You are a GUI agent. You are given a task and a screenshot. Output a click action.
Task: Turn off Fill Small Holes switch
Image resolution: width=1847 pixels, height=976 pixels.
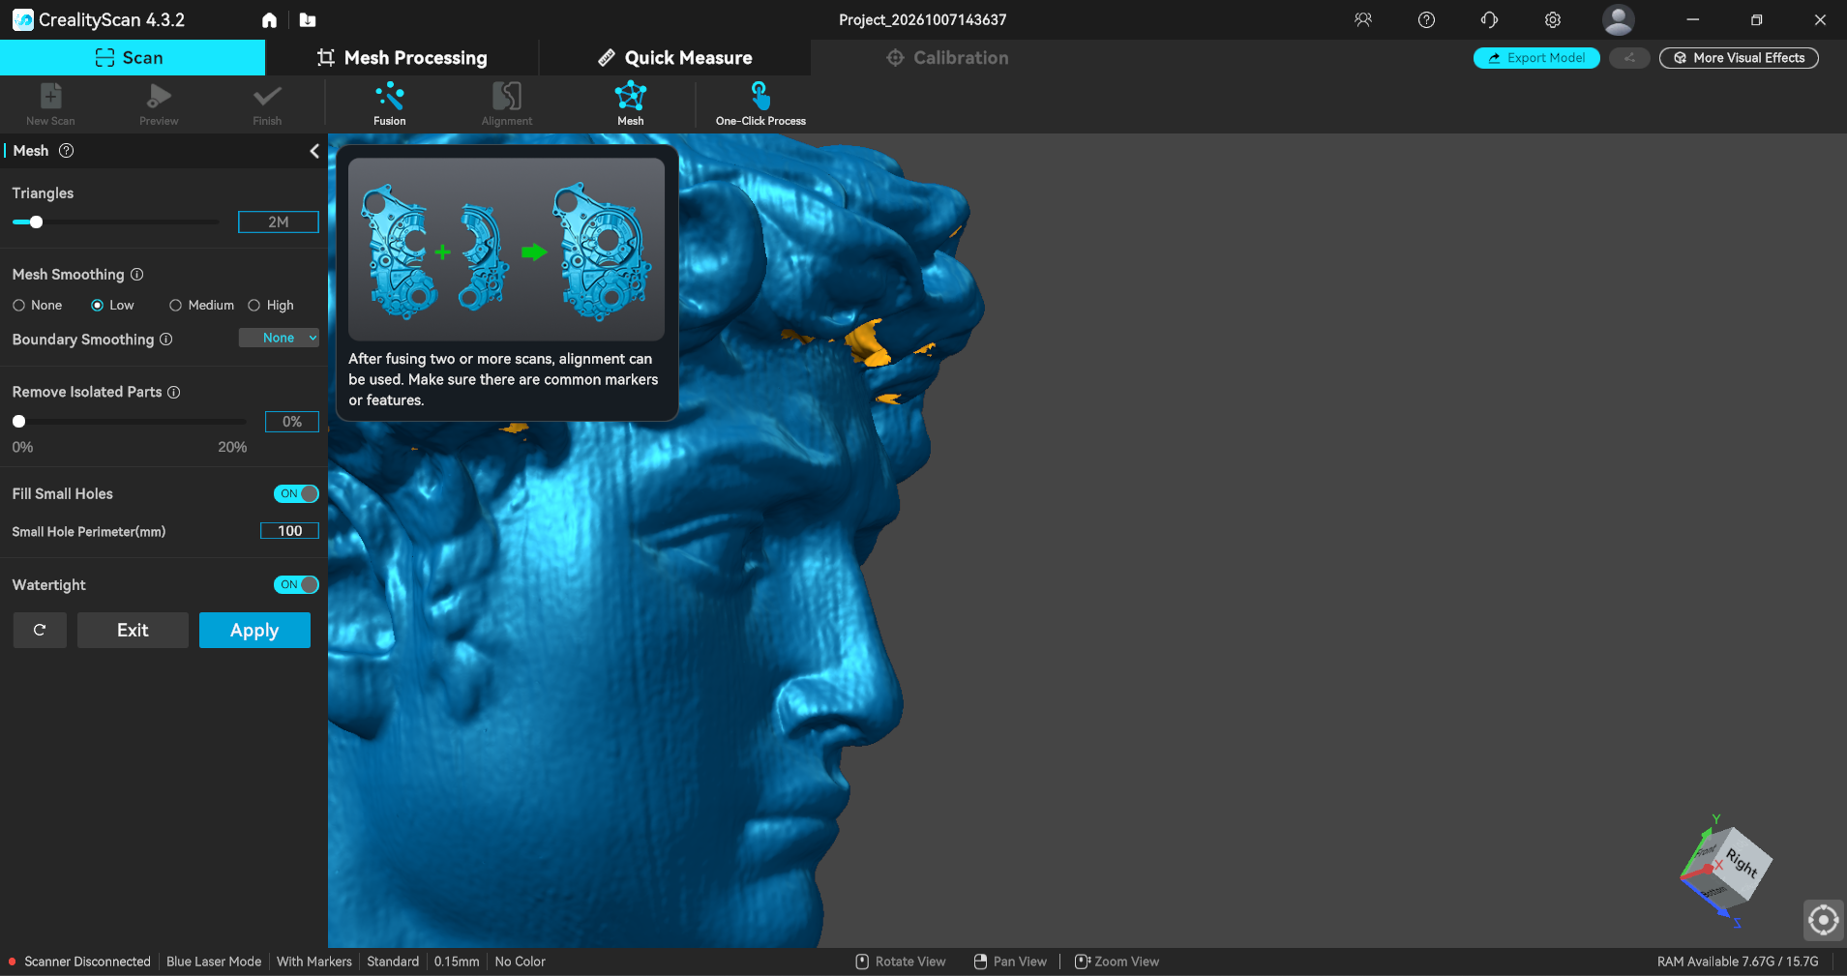296,494
